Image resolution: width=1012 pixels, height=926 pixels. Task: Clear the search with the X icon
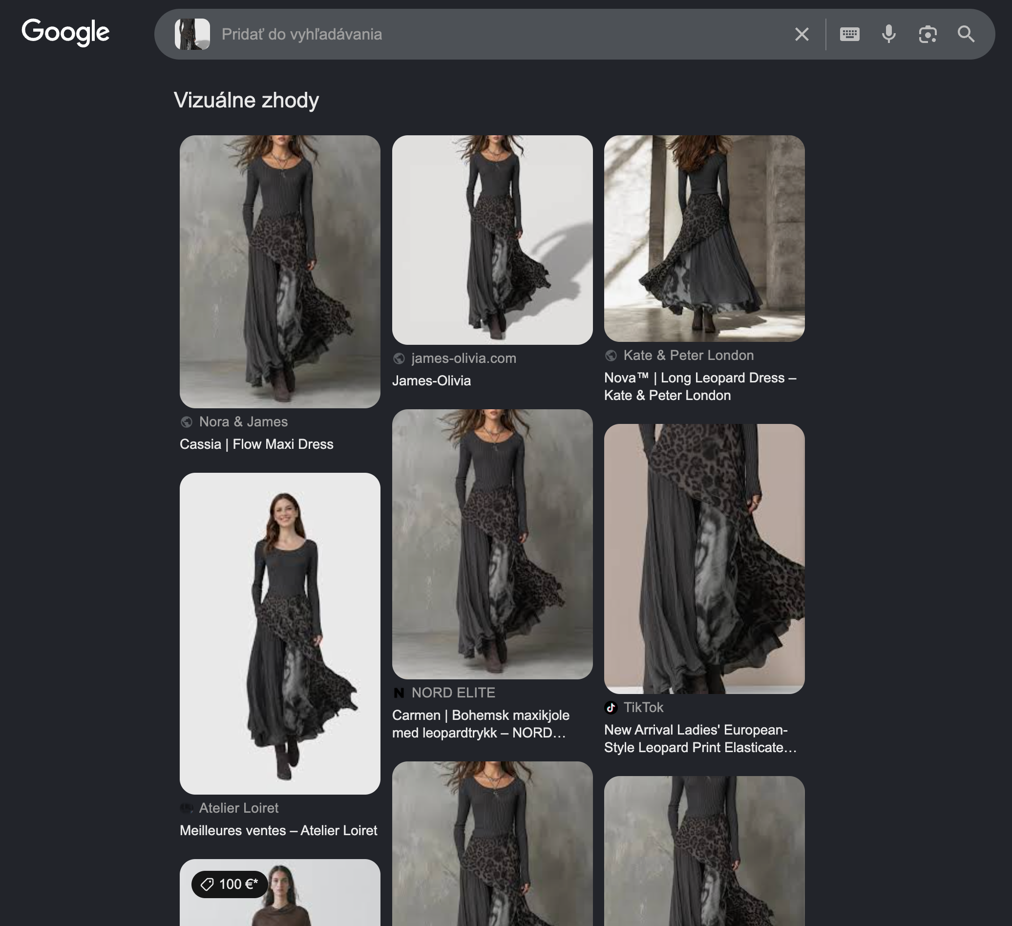(801, 34)
